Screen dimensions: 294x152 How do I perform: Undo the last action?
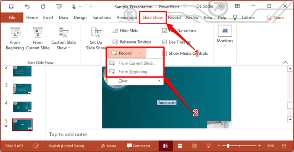pyautogui.click(x=27, y=7)
